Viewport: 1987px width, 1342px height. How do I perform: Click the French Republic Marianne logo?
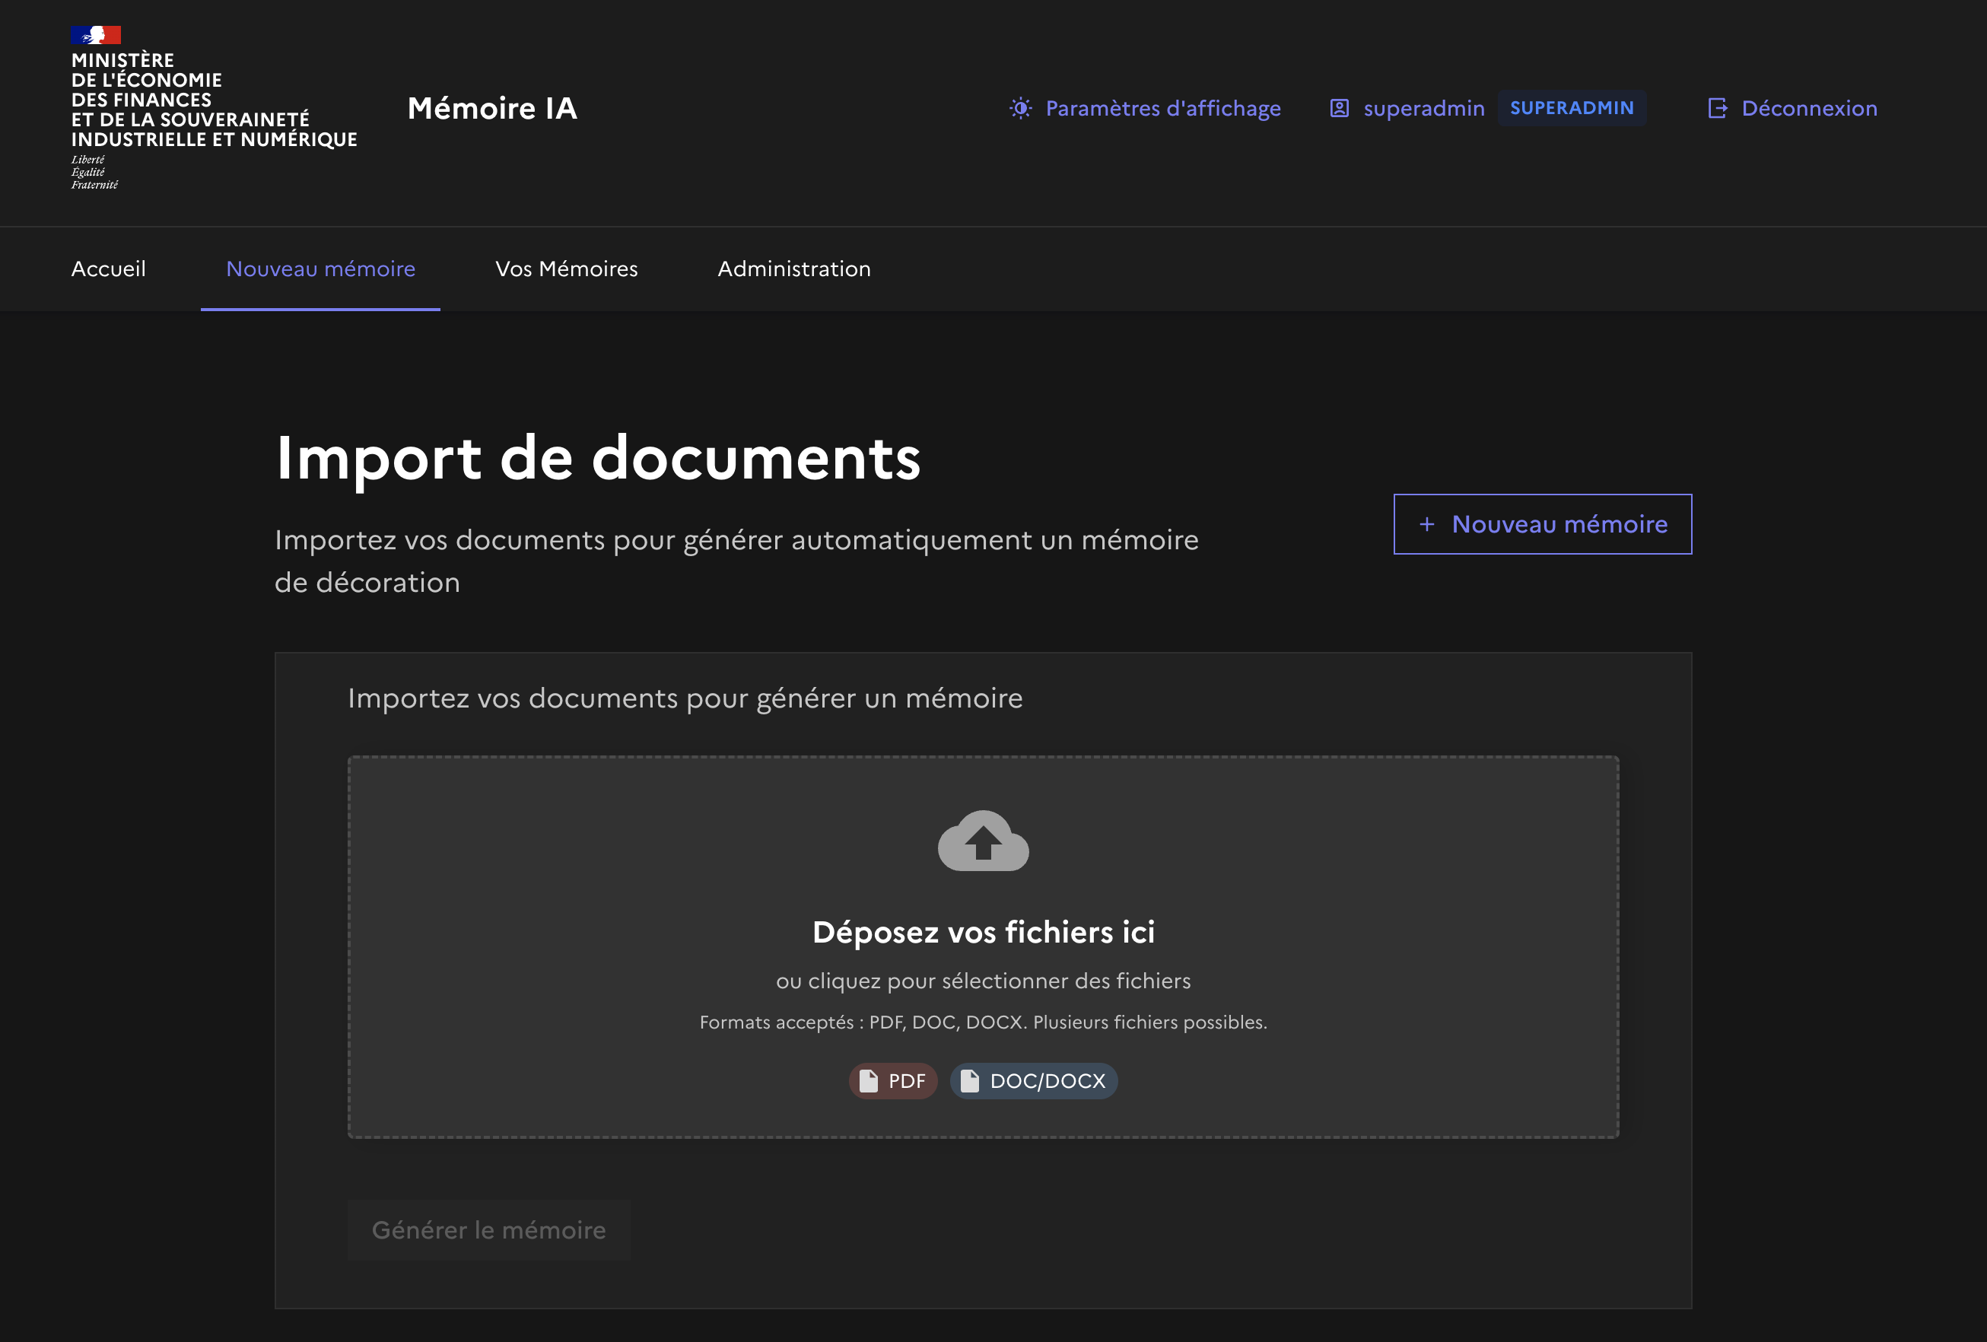point(96,35)
